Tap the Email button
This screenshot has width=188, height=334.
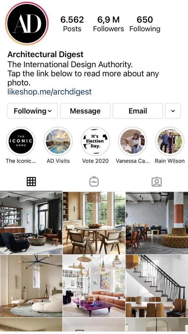pyautogui.click(x=138, y=111)
